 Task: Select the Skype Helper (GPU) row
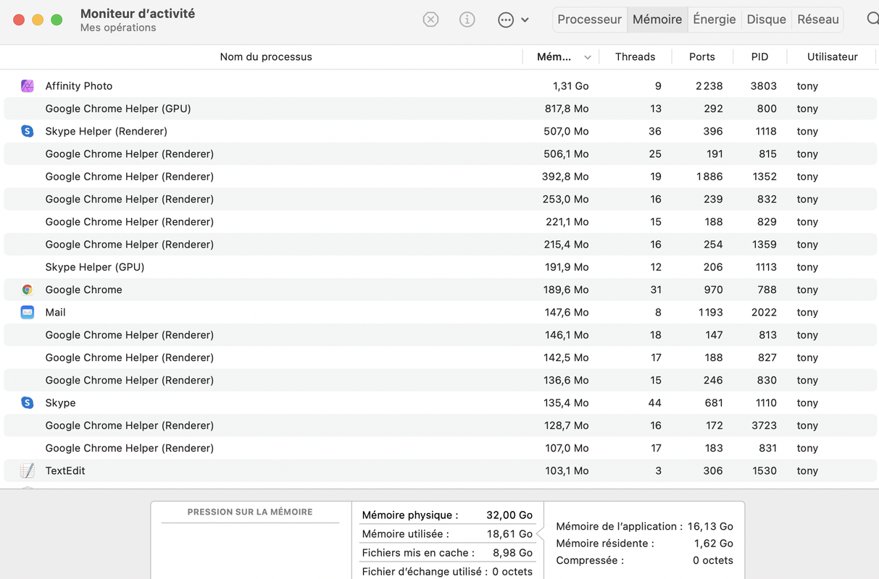point(441,267)
